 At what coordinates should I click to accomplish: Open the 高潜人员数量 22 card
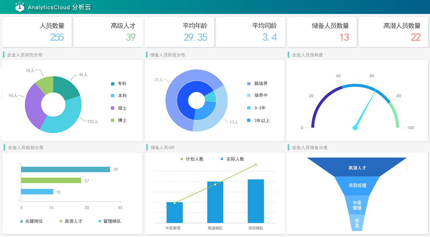pos(393,32)
